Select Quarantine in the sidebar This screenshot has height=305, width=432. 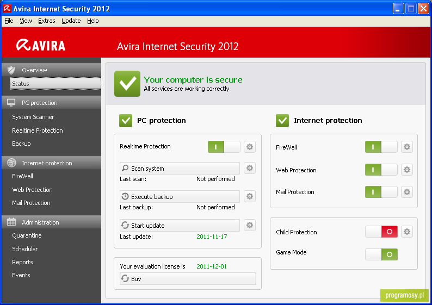[x=27, y=235]
